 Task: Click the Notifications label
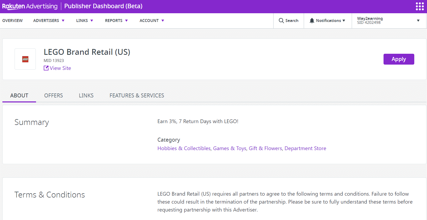click(328, 21)
